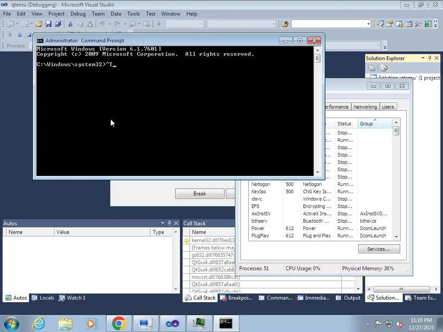Toggle the Solution Explorer auto-hide pin
The width and height of the screenshot is (443, 332).
click(x=430, y=58)
